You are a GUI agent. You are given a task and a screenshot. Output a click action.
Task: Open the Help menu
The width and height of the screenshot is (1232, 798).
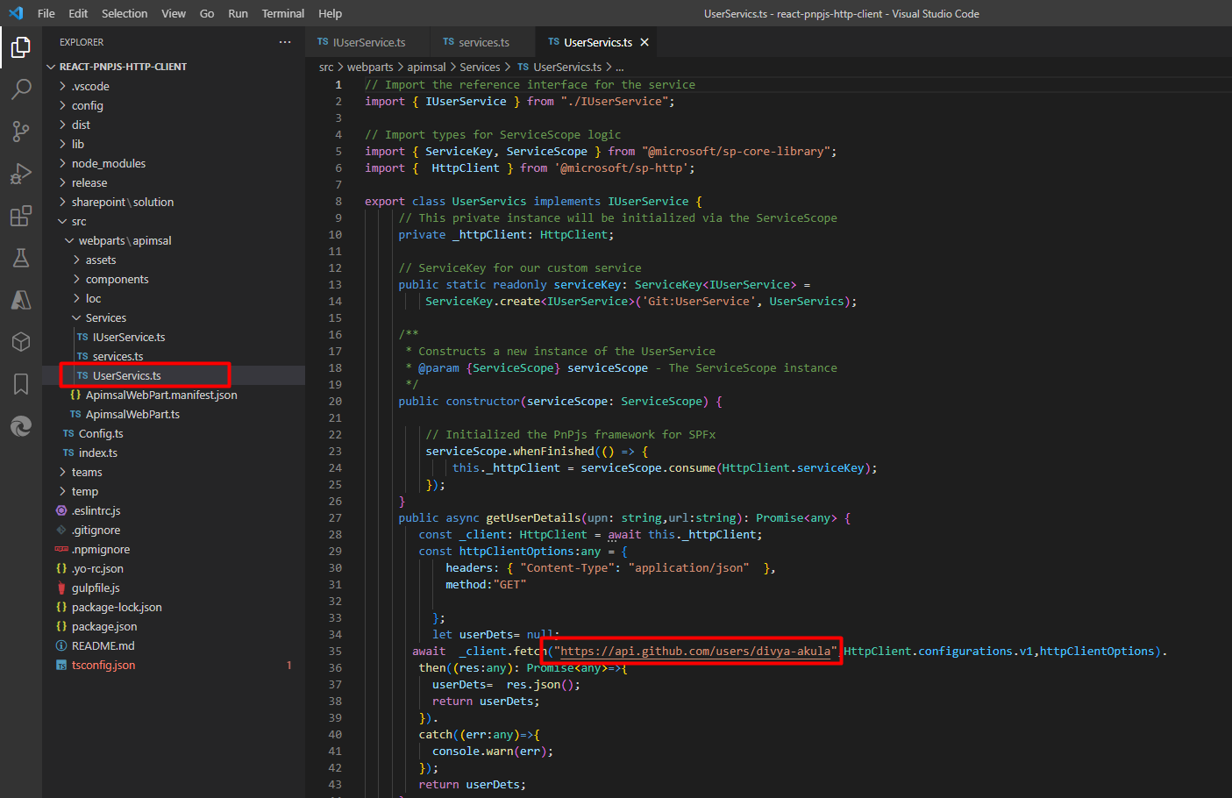331,13
